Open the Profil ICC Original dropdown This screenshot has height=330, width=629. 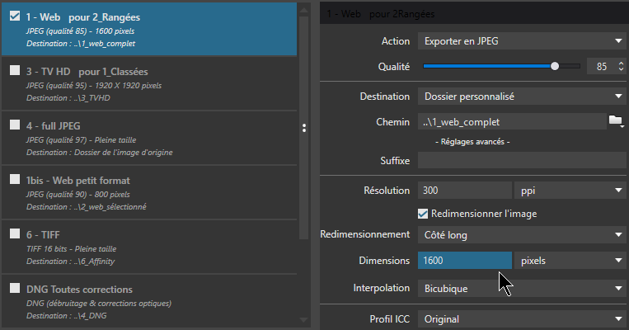(x=522, y=319)
